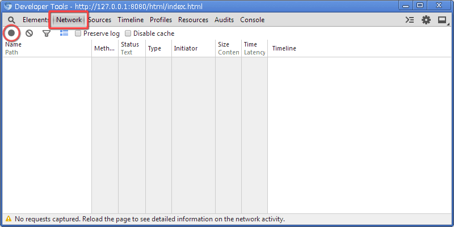Screen dimensions: 454x227
Task: Click the Initiator column header
Action: (x=186, y=48)
